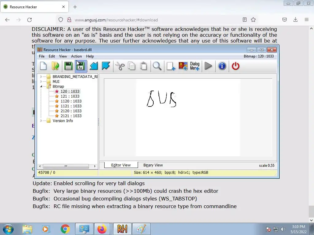Click tree scrollbar left arrow

tap(40, 166)
